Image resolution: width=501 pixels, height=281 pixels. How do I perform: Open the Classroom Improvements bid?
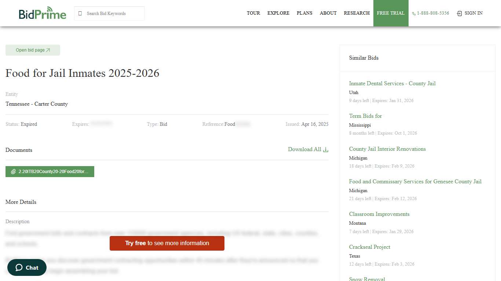pyautogui.click(x=379, y=214)
